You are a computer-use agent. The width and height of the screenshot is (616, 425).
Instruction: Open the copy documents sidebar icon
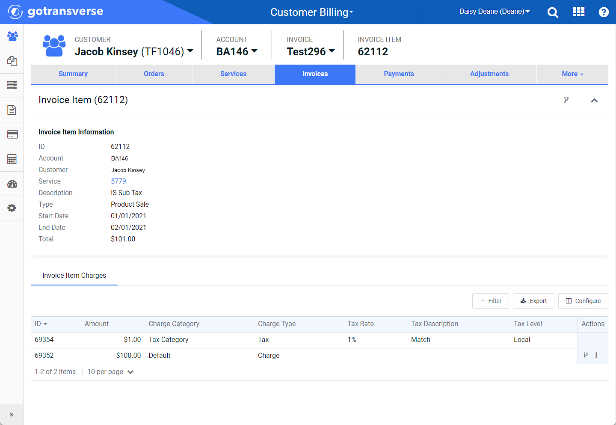[12, 61]
